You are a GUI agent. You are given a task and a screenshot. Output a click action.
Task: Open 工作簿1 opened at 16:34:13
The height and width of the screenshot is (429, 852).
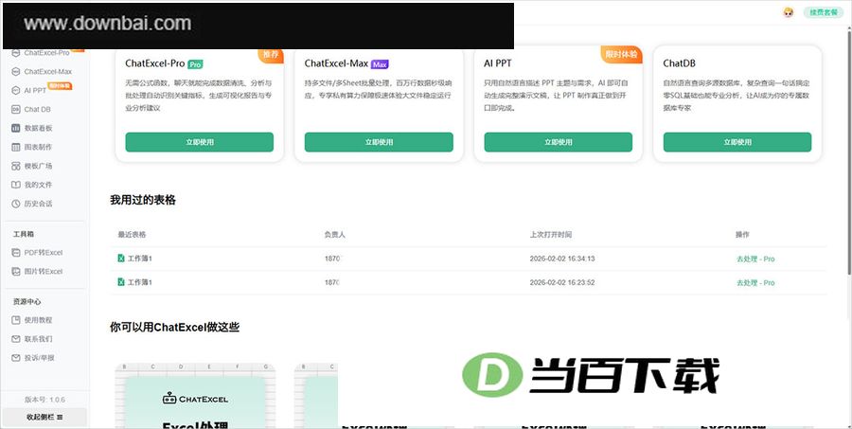(140, 259)
